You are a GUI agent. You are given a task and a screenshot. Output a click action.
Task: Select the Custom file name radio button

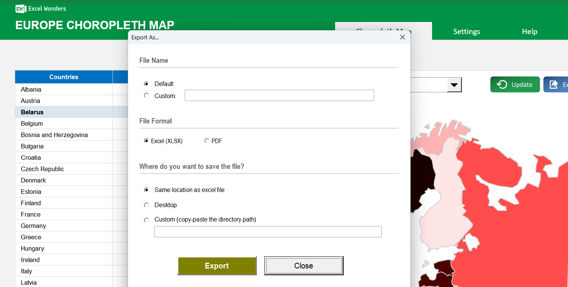tap(146, 95)
